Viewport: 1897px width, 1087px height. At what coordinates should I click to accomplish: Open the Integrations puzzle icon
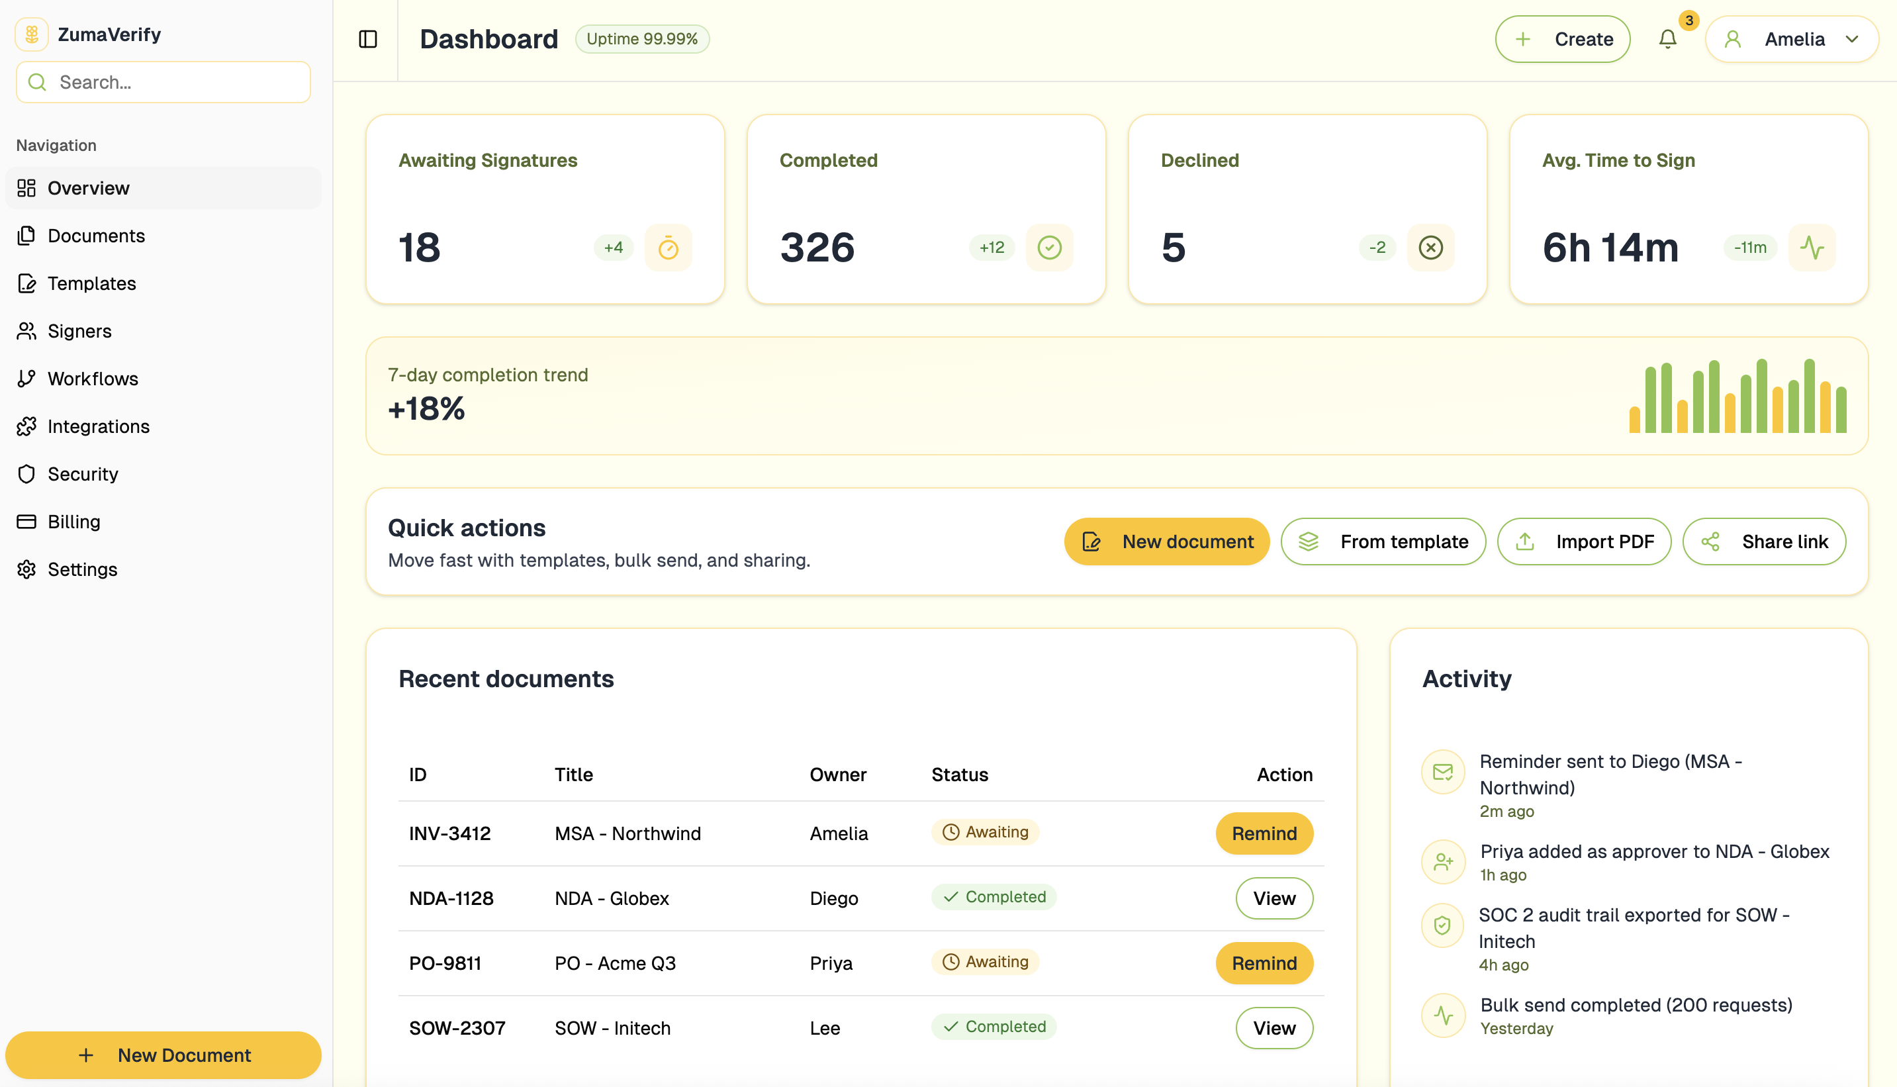coord(26,426)
